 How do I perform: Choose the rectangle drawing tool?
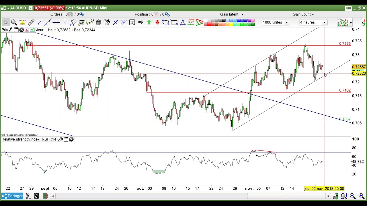pyautogui.click(x=174, y=22)
